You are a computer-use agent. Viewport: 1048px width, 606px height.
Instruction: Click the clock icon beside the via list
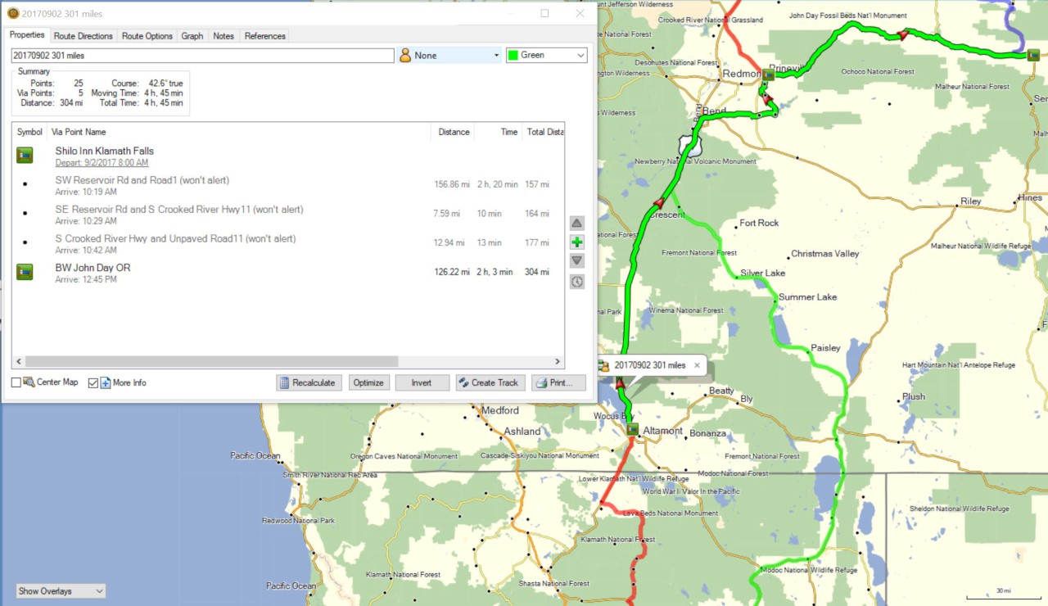click(x=577, y=282)
